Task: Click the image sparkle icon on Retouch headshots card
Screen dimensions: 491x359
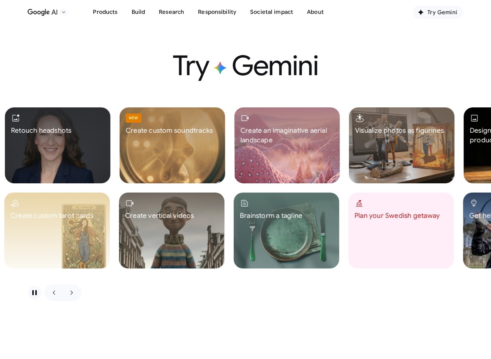Action: click(x=16, y=118)
